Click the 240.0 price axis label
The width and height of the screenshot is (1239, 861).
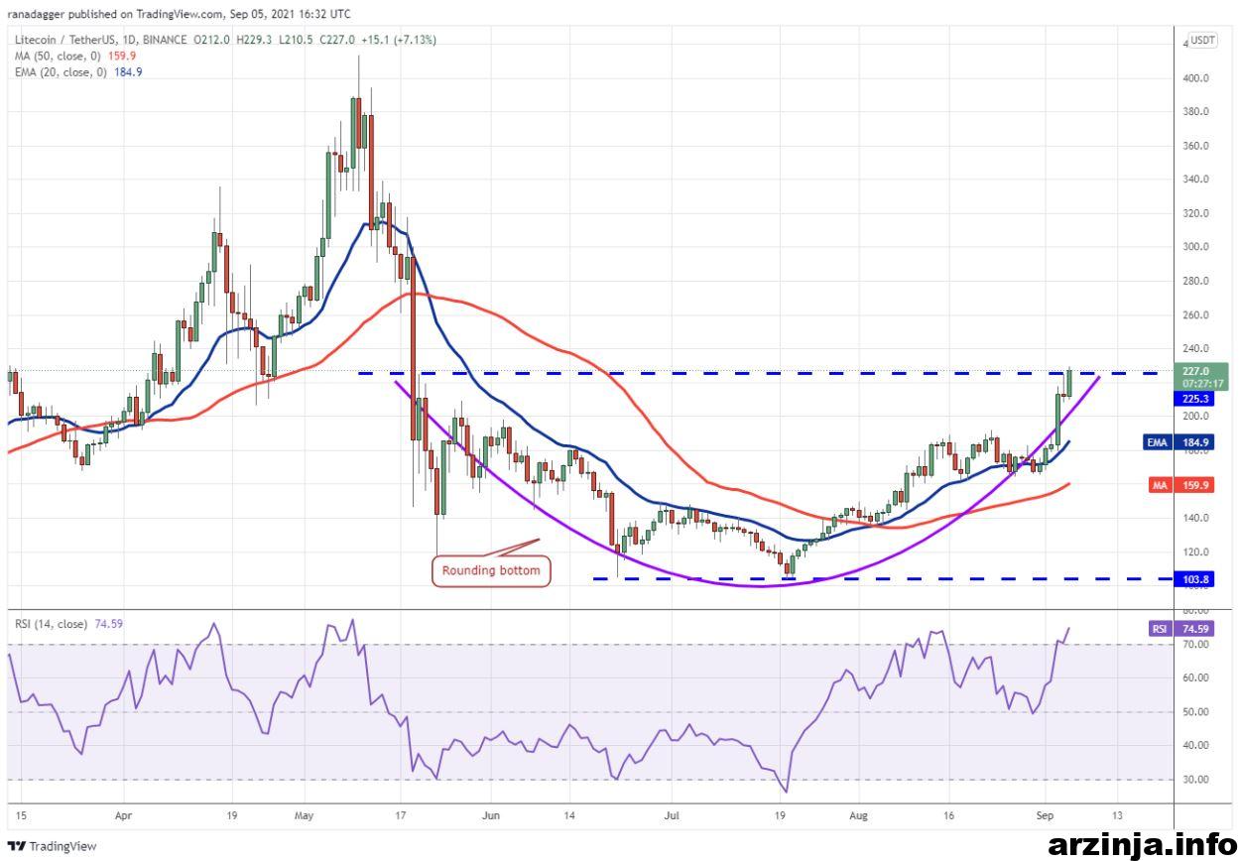tap(1195, 349)
